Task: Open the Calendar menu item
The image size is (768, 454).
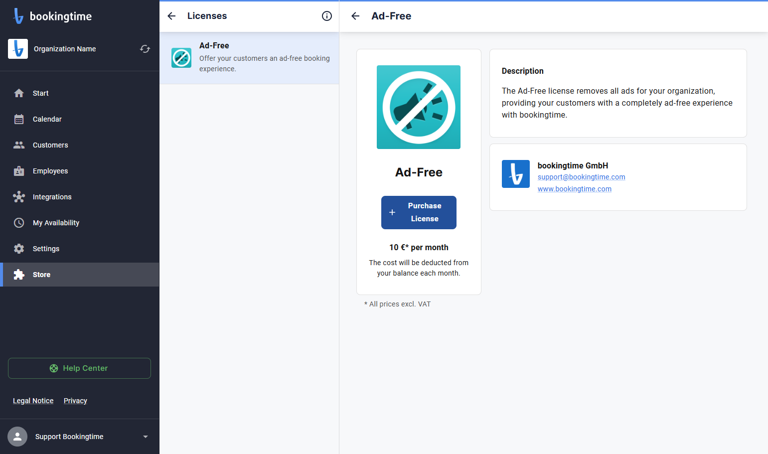Action: click(x=80, y=119)
